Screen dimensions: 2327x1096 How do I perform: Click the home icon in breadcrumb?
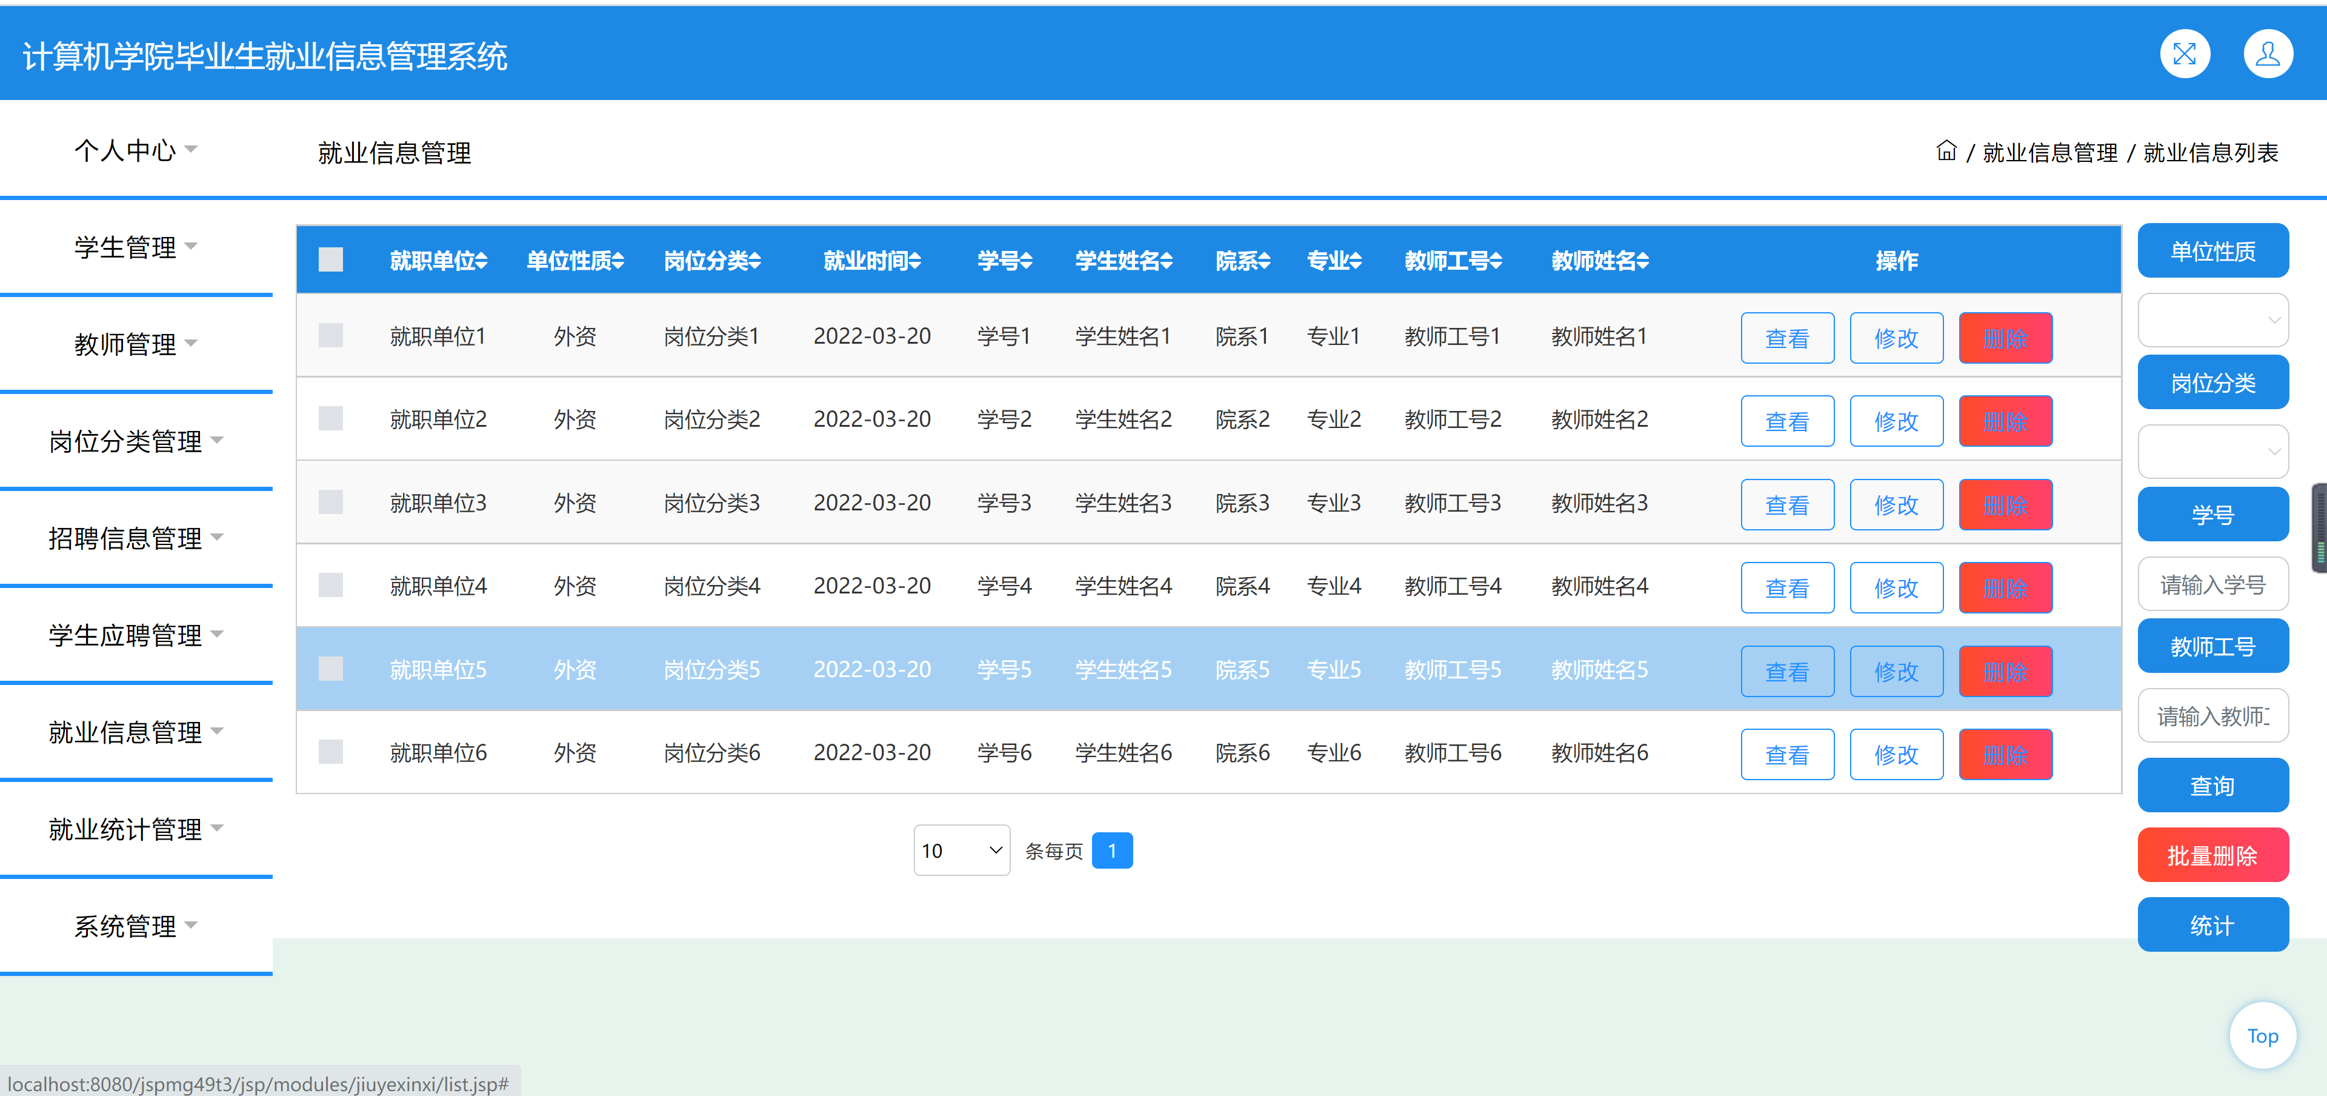(1946, 151)
